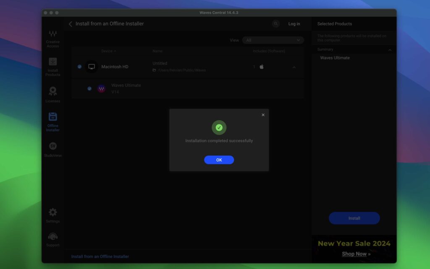Go to the Licenses section

pos(53,91)
